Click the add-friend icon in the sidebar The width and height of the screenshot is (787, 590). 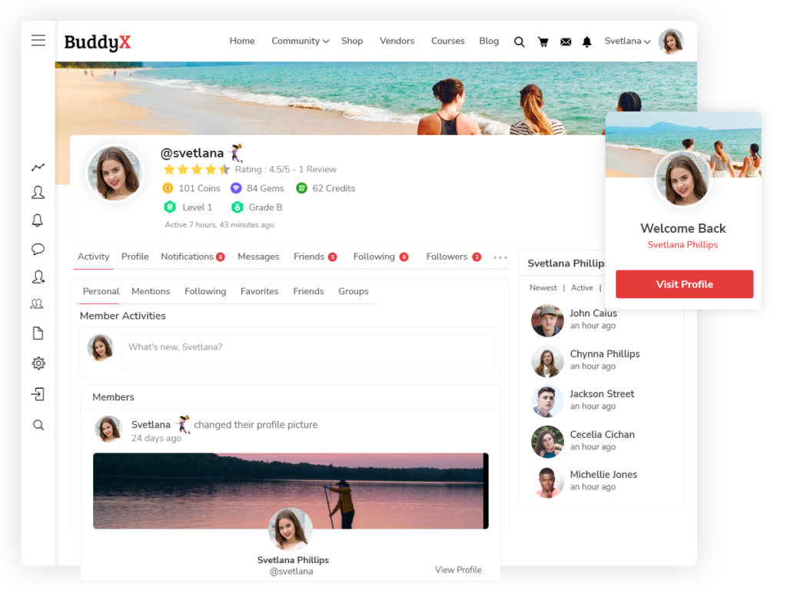pos(38,277)
